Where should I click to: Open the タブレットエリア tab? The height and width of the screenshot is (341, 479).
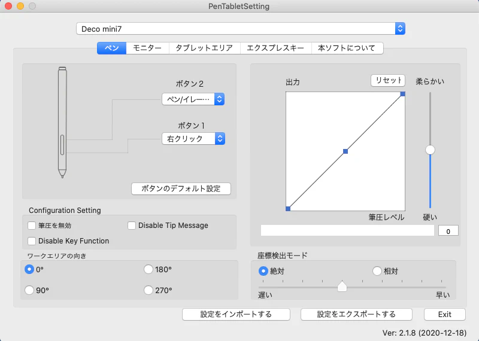click(204, 48)
